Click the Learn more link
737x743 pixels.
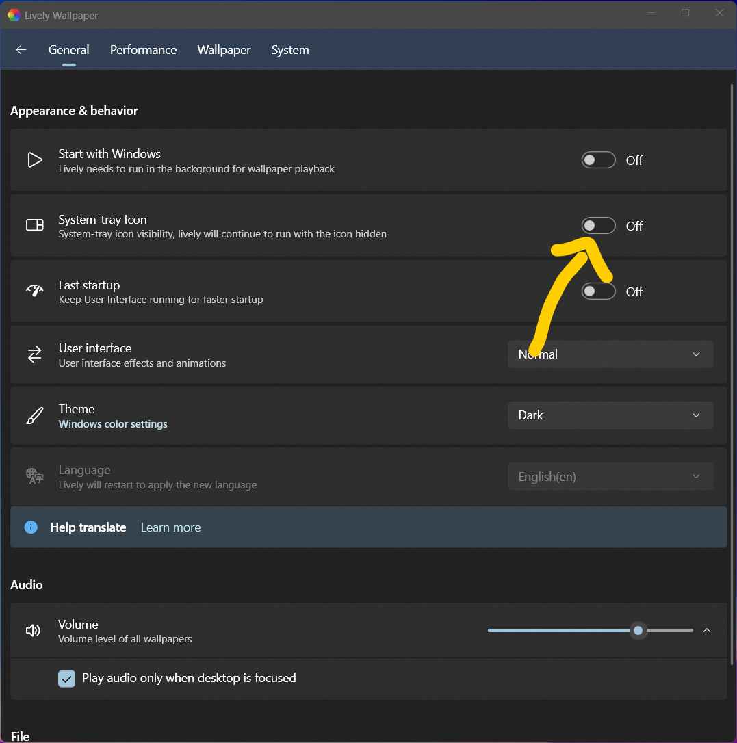[x=170, y=527]
